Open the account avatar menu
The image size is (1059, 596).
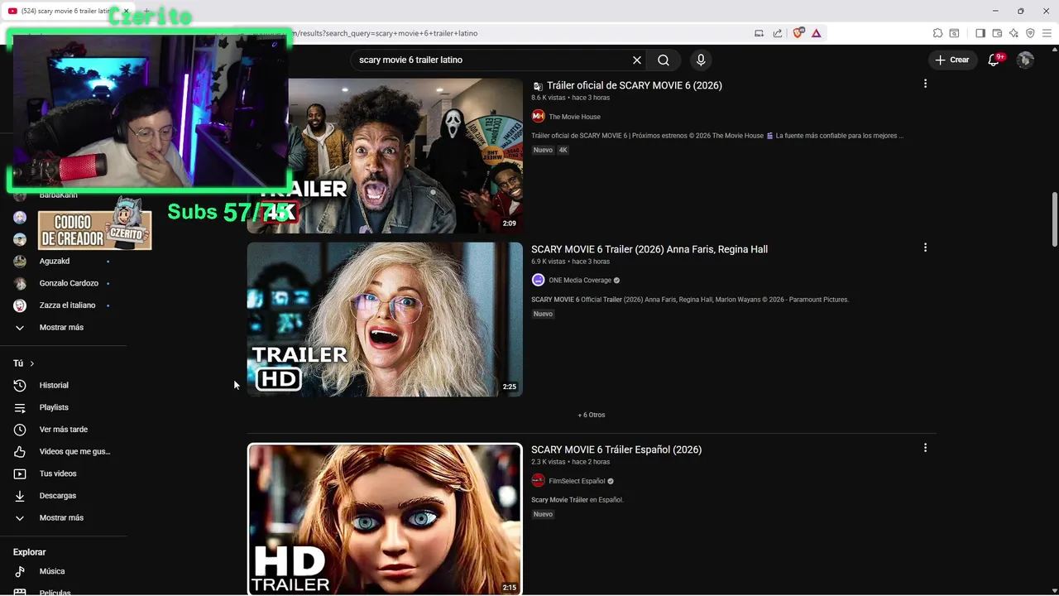pyautogui.click(x=1025, y=60)
